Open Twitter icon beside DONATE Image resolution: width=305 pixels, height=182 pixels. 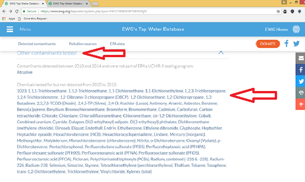[x=296, y=43]
